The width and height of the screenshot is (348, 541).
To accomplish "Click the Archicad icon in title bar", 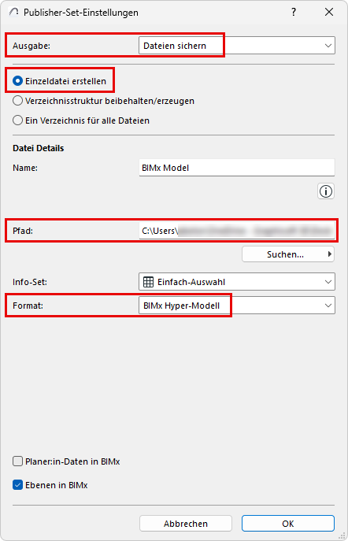I will [x=14, y=13].
